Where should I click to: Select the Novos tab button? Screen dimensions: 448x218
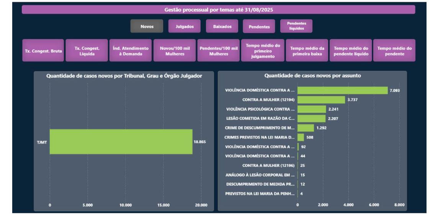tap(147, 26)
